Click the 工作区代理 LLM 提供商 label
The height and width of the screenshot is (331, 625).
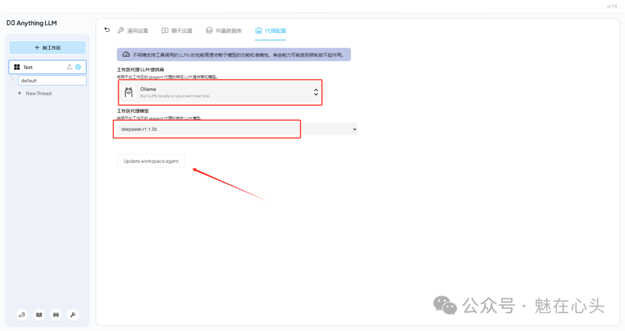coord(140,70)
